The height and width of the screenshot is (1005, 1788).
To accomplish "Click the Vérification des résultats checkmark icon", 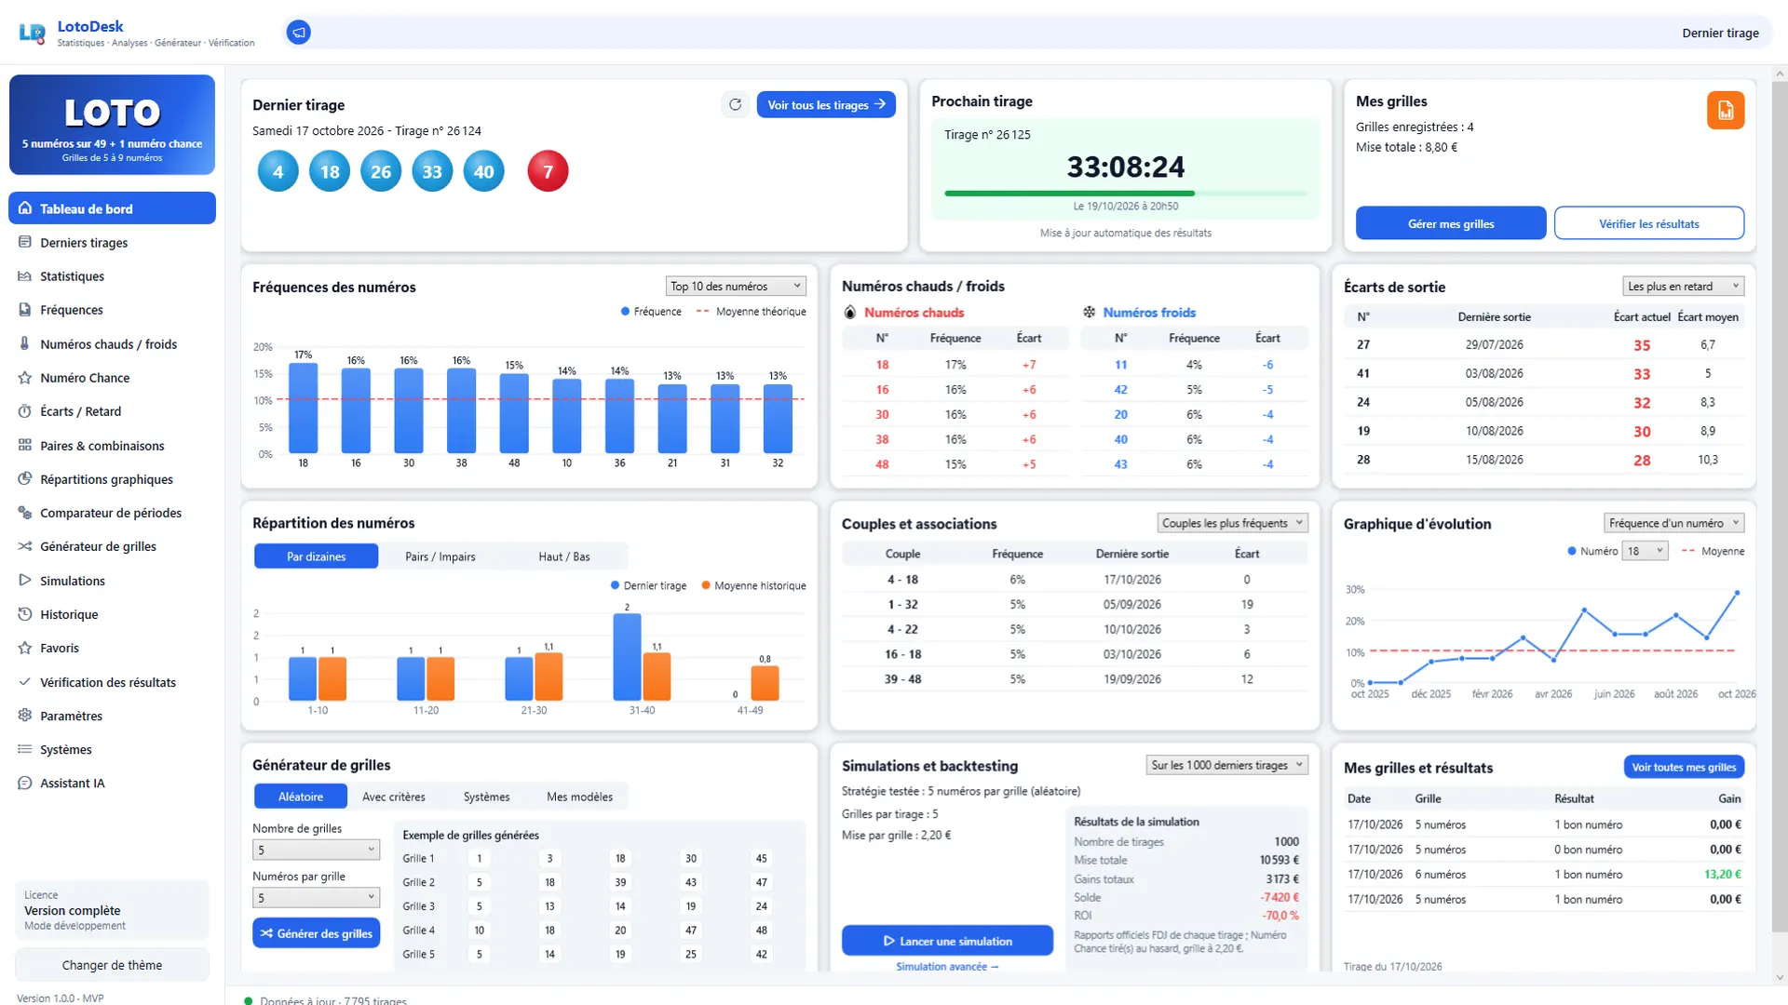I will 25,682.
